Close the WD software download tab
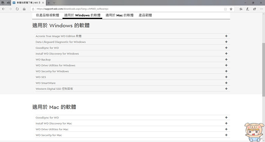This screenshot has height=142, width=265. point(43,3)
